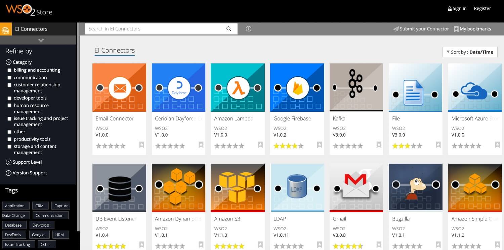Select the Dev-tools tag
Viewport: 504px width, 250px height.
pos(42,225)
